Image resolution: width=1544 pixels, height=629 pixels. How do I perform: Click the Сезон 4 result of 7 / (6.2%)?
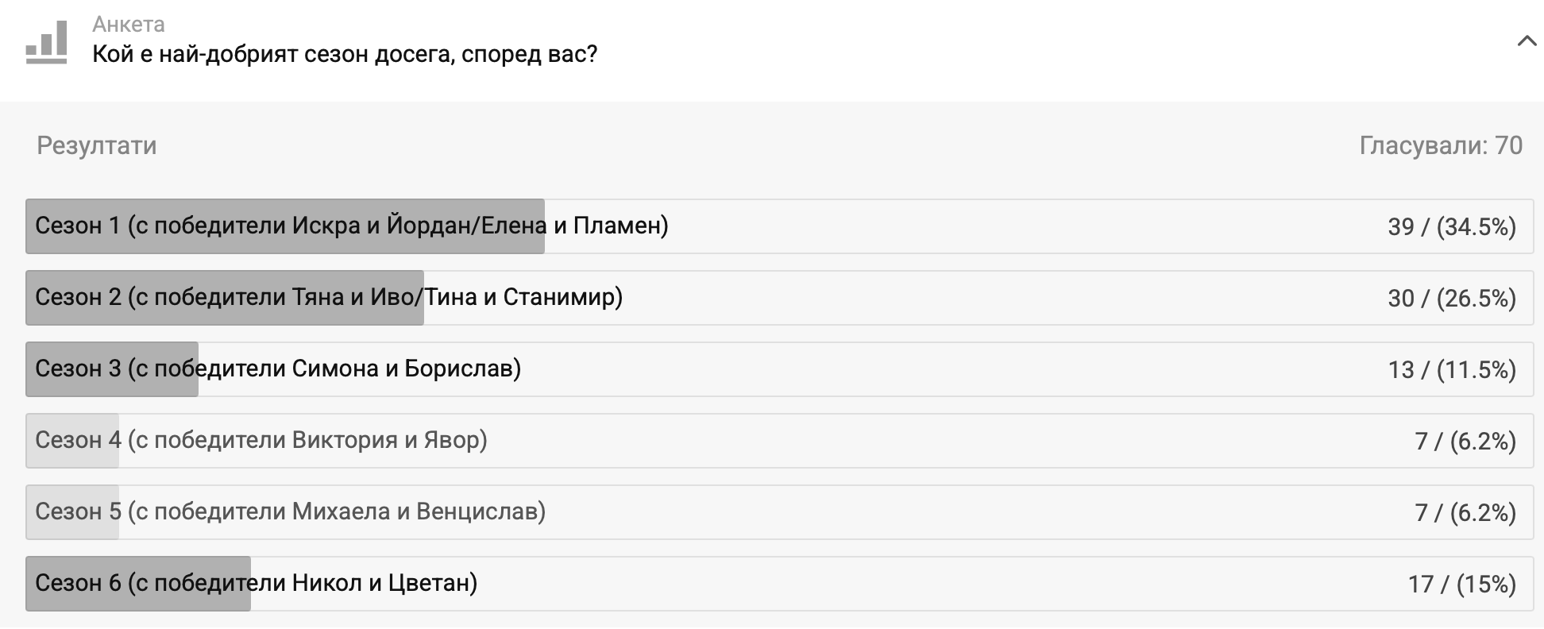1465,442
